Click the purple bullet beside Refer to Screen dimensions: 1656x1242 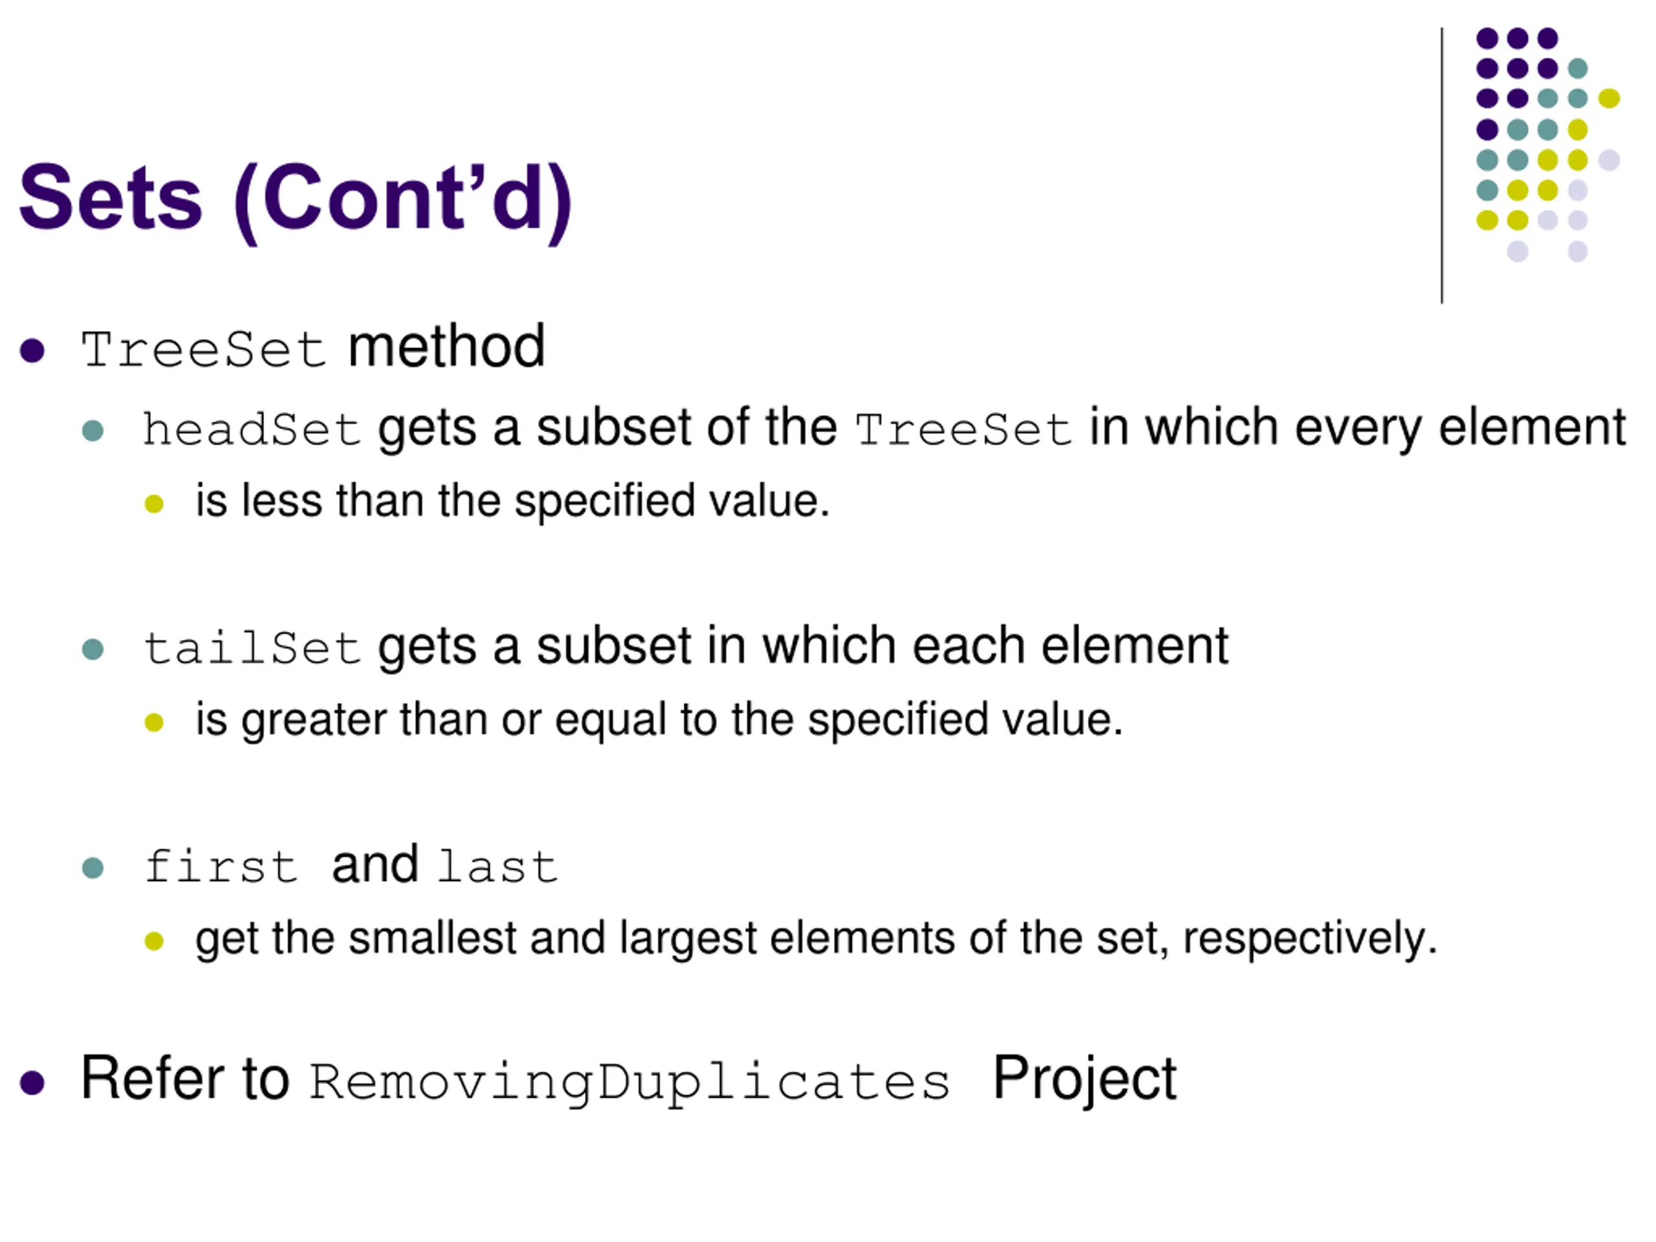[32, 1082]
